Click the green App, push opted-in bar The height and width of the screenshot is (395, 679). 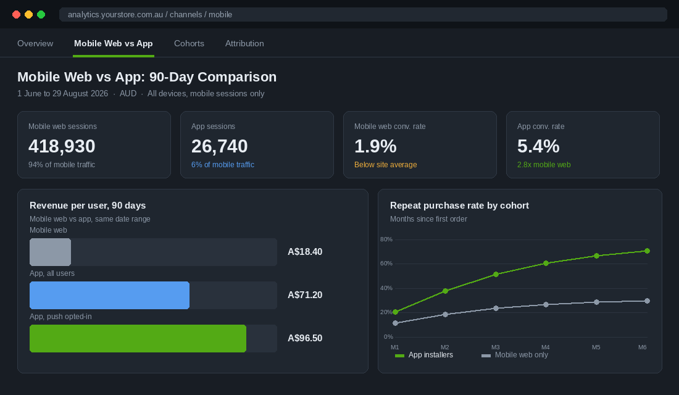tap(138, 339)
